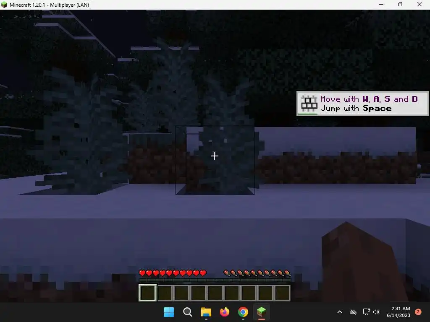This screenshot has width=430, height=322.
Task: Click the leftmost drumstick in hunger bar
Action: pyautogui.click(x=226, y=273)
